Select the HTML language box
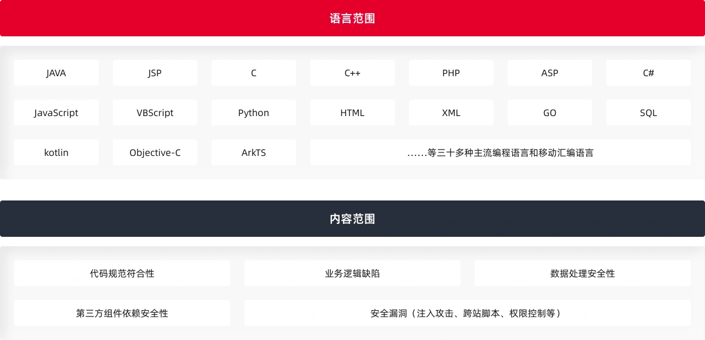The width and height of the screenshot is (705, 340). (352, 113)
